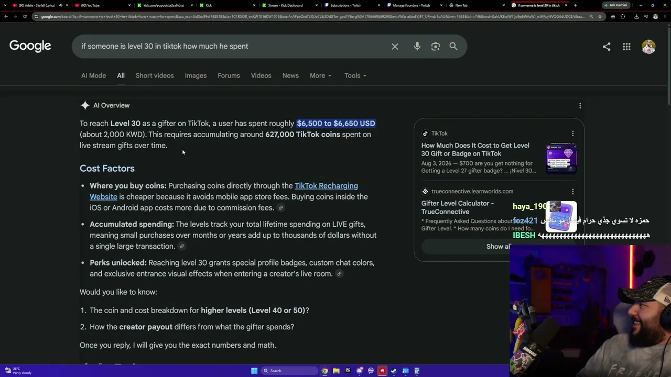Open the TikTok Recharging Website link
Screen dimensions: 671x377
pos(224,191)
